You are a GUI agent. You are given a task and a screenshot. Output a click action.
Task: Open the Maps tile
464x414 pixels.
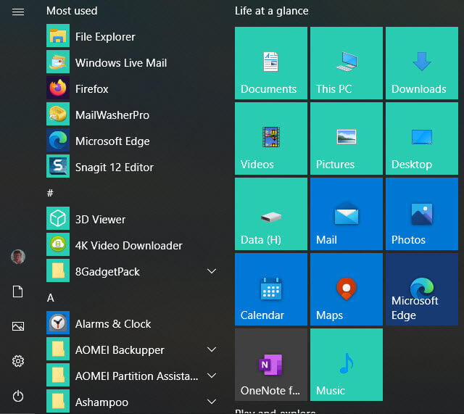click(x=347, y=289)
